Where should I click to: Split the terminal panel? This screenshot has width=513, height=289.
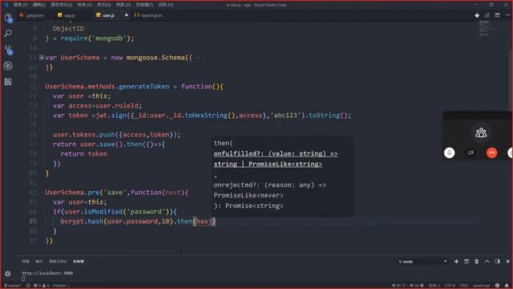(x=467, y=262)
